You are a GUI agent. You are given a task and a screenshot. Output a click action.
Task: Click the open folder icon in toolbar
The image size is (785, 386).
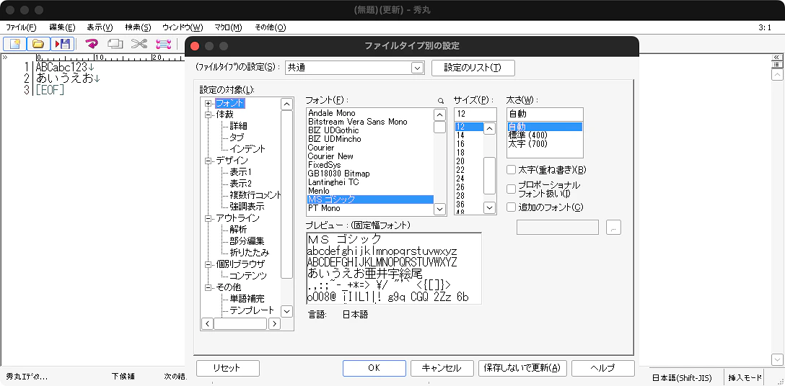point(38,44)
